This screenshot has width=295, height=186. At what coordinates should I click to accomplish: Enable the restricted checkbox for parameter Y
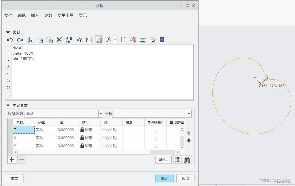(x=156, y=146)
